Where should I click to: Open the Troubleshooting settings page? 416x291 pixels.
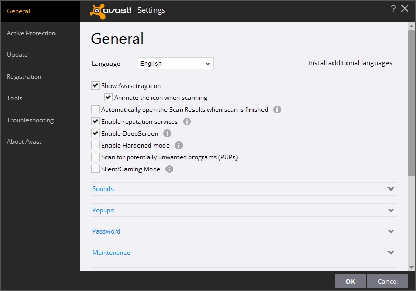click(30, 120)
